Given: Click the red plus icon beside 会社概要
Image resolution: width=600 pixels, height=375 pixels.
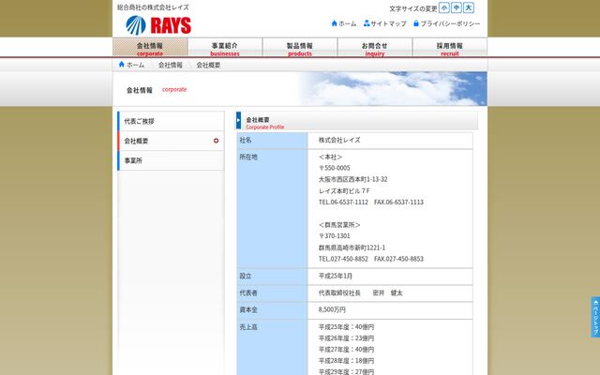Looking at the screenshot, I should coord(217,141).
